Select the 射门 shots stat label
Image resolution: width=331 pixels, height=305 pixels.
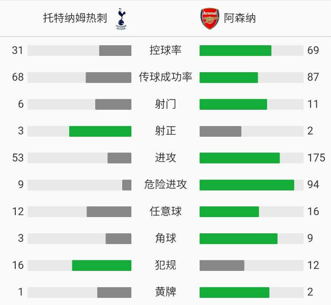point(165,104)
